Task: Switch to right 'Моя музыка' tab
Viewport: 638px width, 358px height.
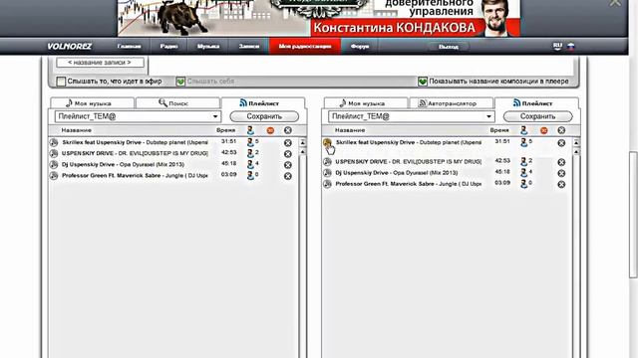Action: [366, 103]
